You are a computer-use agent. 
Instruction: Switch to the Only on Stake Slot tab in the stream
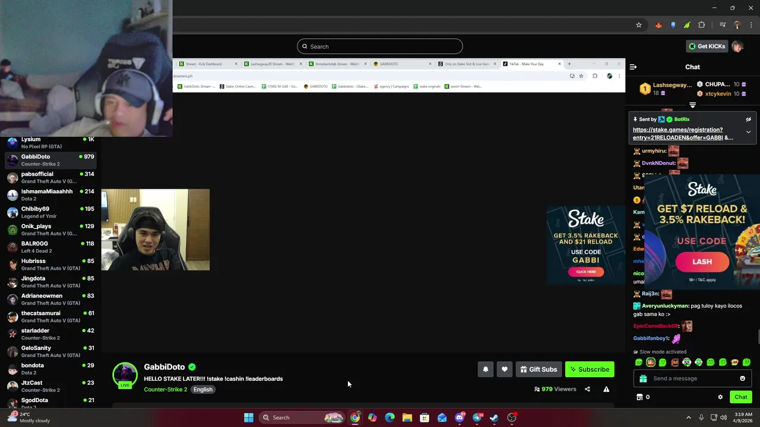(468, 64)
